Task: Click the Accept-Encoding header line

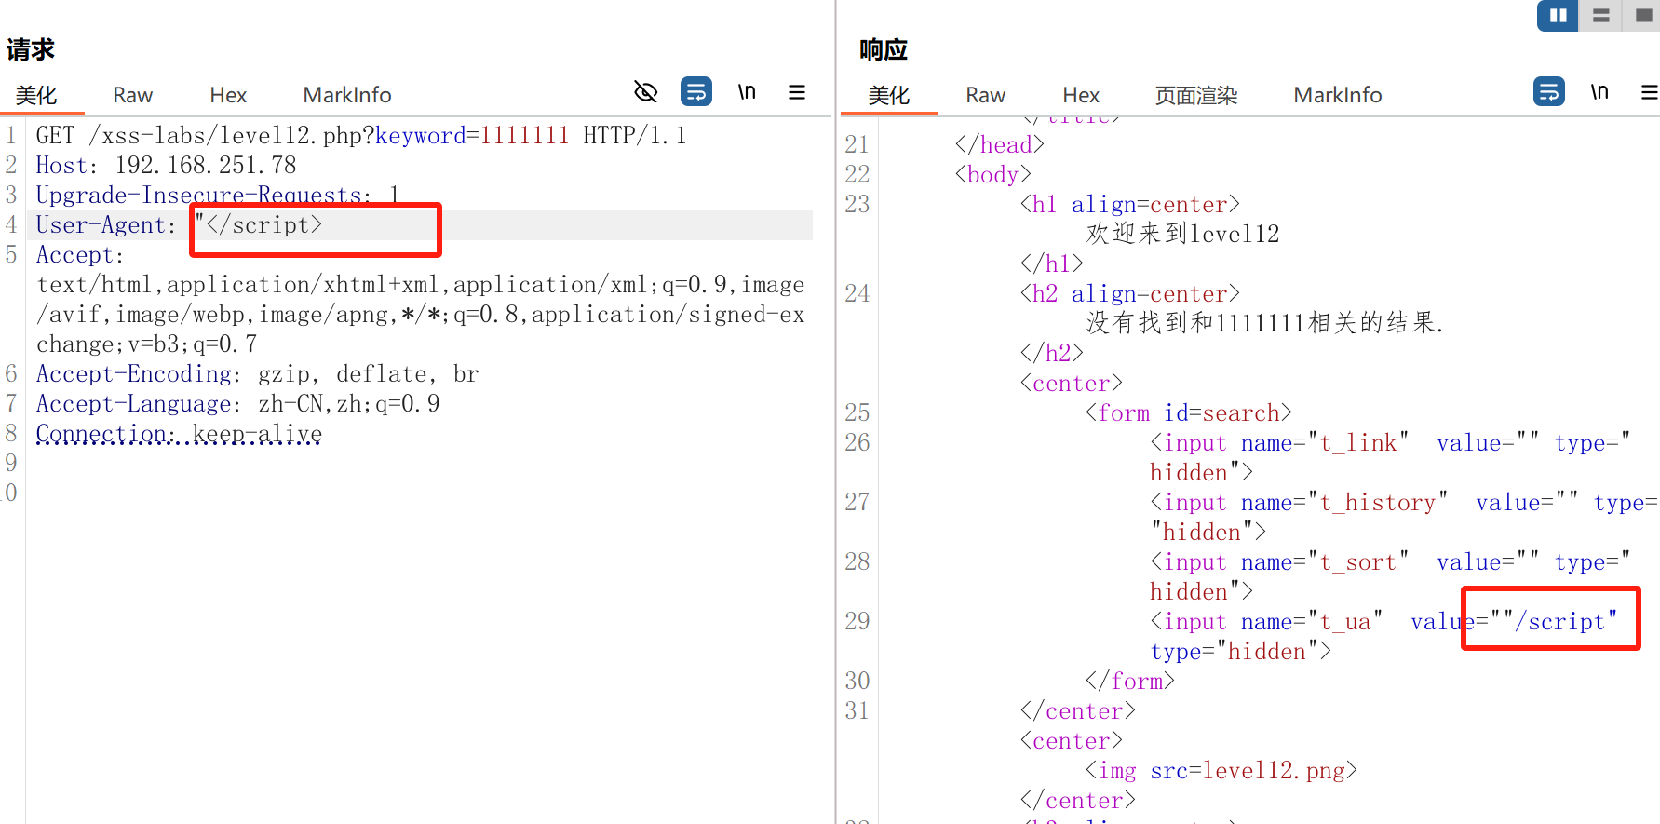Action: [257, 374]
